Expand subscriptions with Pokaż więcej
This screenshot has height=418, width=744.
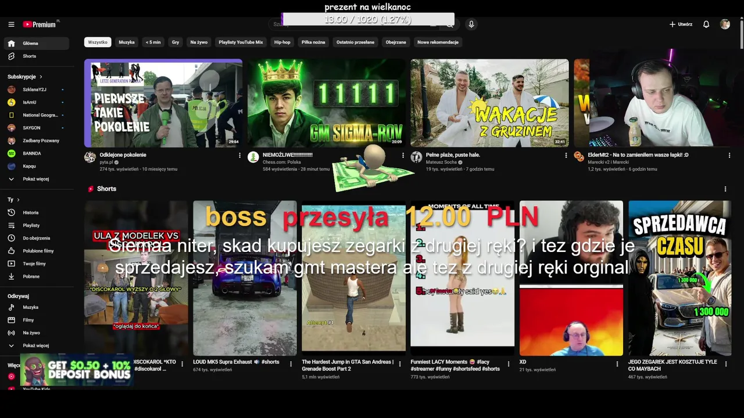[37, 179]
